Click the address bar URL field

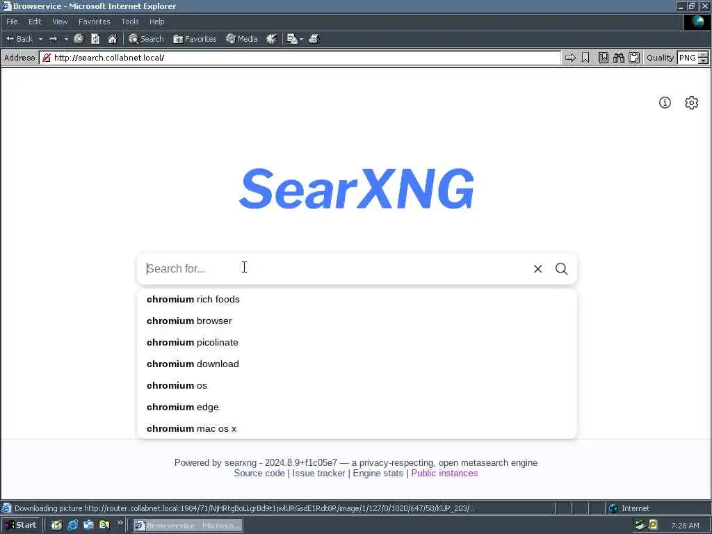(x=300, y=58)
